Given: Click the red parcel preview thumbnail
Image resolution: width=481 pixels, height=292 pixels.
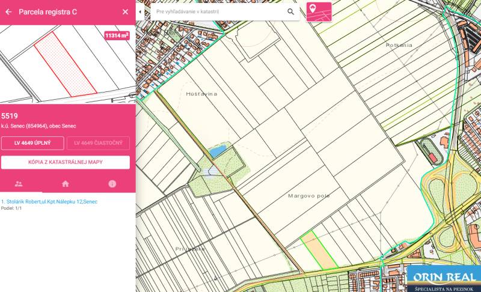Looking at the screenshot, I should click(65, 64).
